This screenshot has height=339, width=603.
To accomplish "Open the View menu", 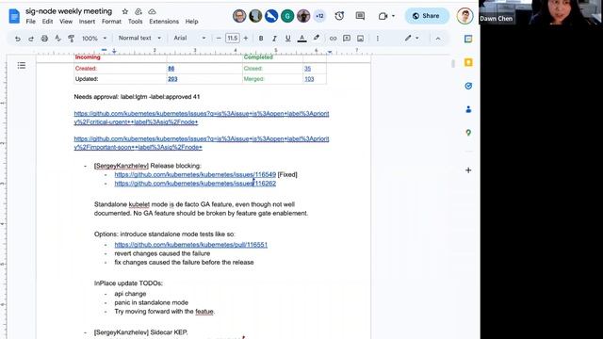I will click(66, 22).
